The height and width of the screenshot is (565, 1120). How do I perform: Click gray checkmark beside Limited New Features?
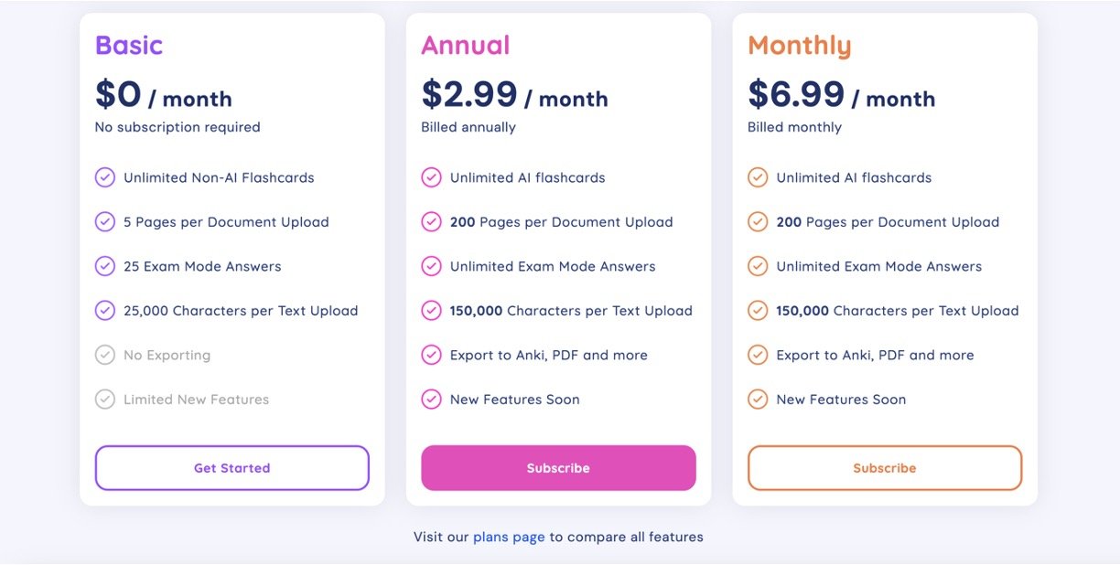pos(105,400)
